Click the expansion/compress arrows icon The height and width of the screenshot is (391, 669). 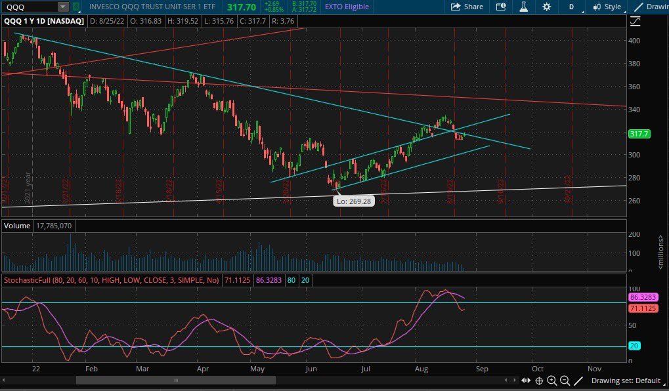click(x=526, y=381)
